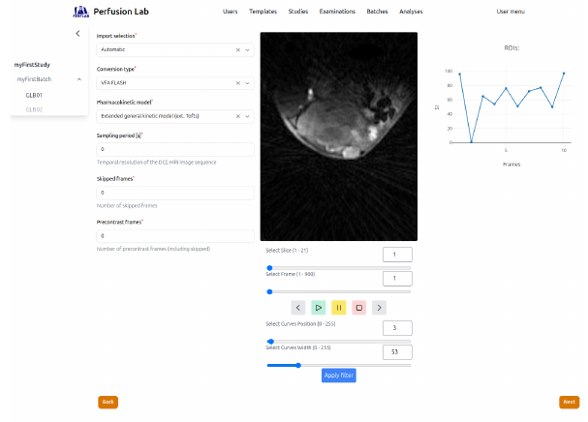The width and height of the screenshot is (588, 422).
Task: Click the Select Curves Position slider
Action: click(x=339, y=342)
